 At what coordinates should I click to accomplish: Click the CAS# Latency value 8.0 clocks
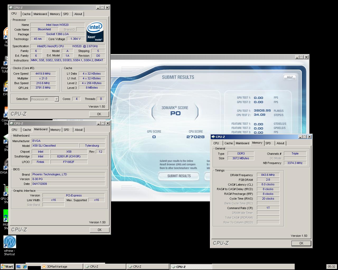click(x=268, y=184)
